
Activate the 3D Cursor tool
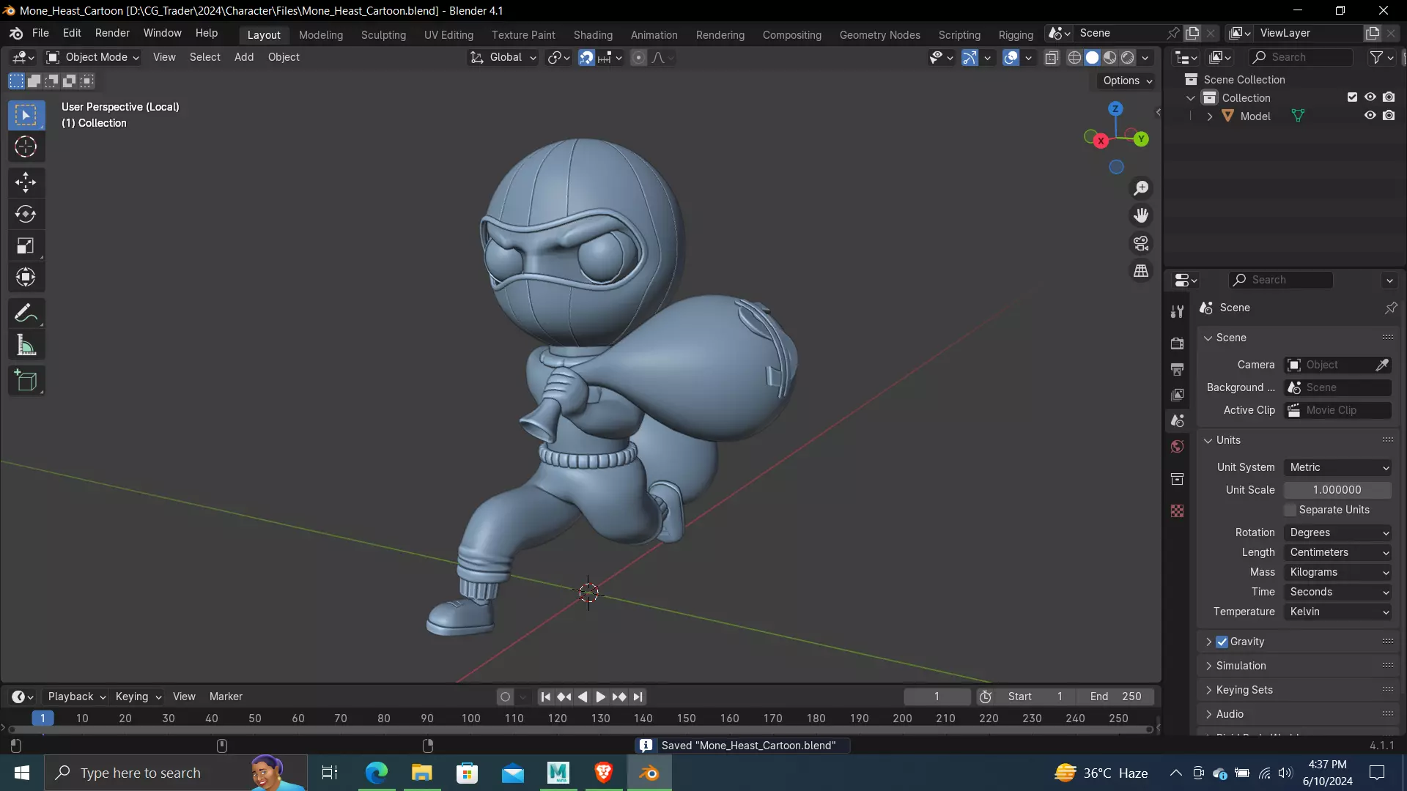[x=26, y=146]
